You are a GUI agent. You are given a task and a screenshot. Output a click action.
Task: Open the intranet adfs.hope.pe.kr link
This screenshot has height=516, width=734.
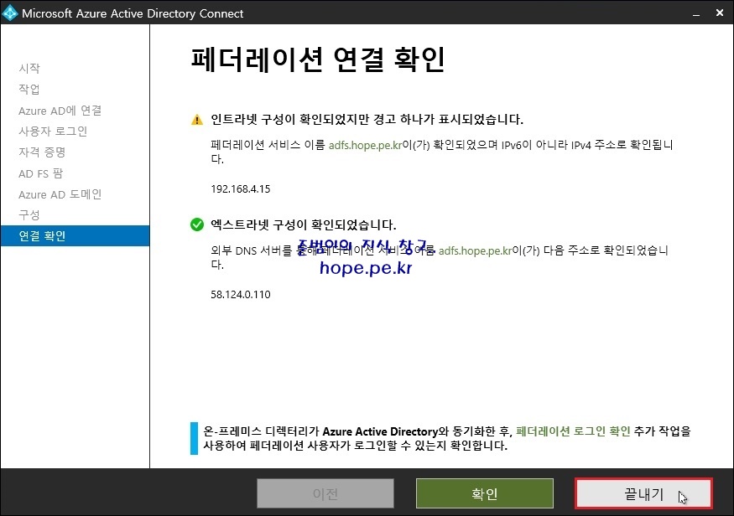point(365,146)
